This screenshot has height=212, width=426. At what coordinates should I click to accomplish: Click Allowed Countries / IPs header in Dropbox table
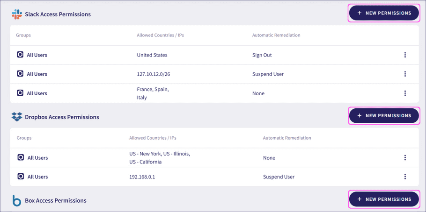[153, 138]
